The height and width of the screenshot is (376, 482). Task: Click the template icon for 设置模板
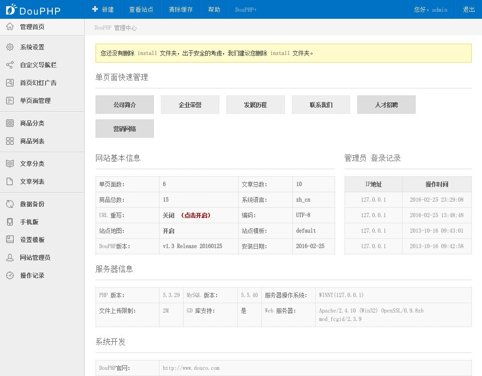pos(10,239)
